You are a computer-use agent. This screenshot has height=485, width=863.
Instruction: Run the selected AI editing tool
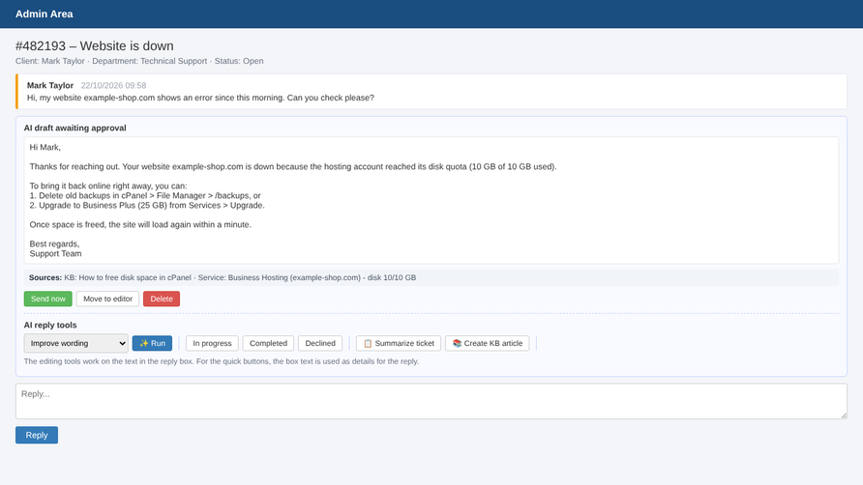click(x=153, y=343)
